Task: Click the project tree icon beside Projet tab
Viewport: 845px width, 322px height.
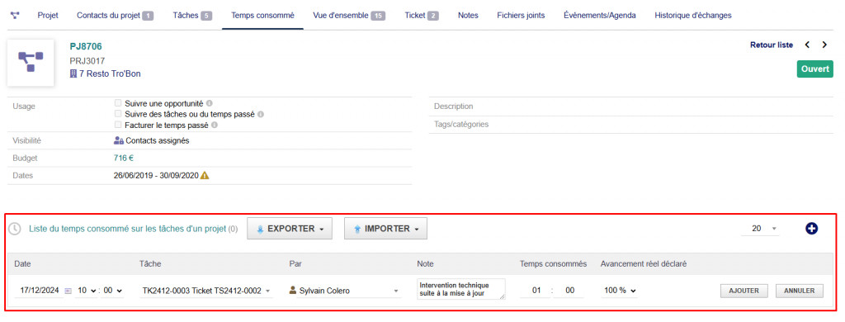Action: tap(15, 16)
